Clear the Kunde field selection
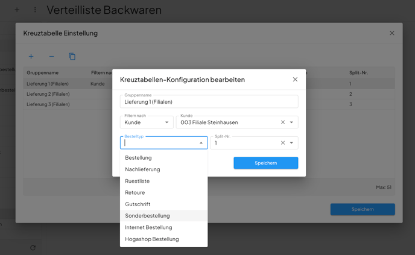415x255 pixels. point(283,122)
